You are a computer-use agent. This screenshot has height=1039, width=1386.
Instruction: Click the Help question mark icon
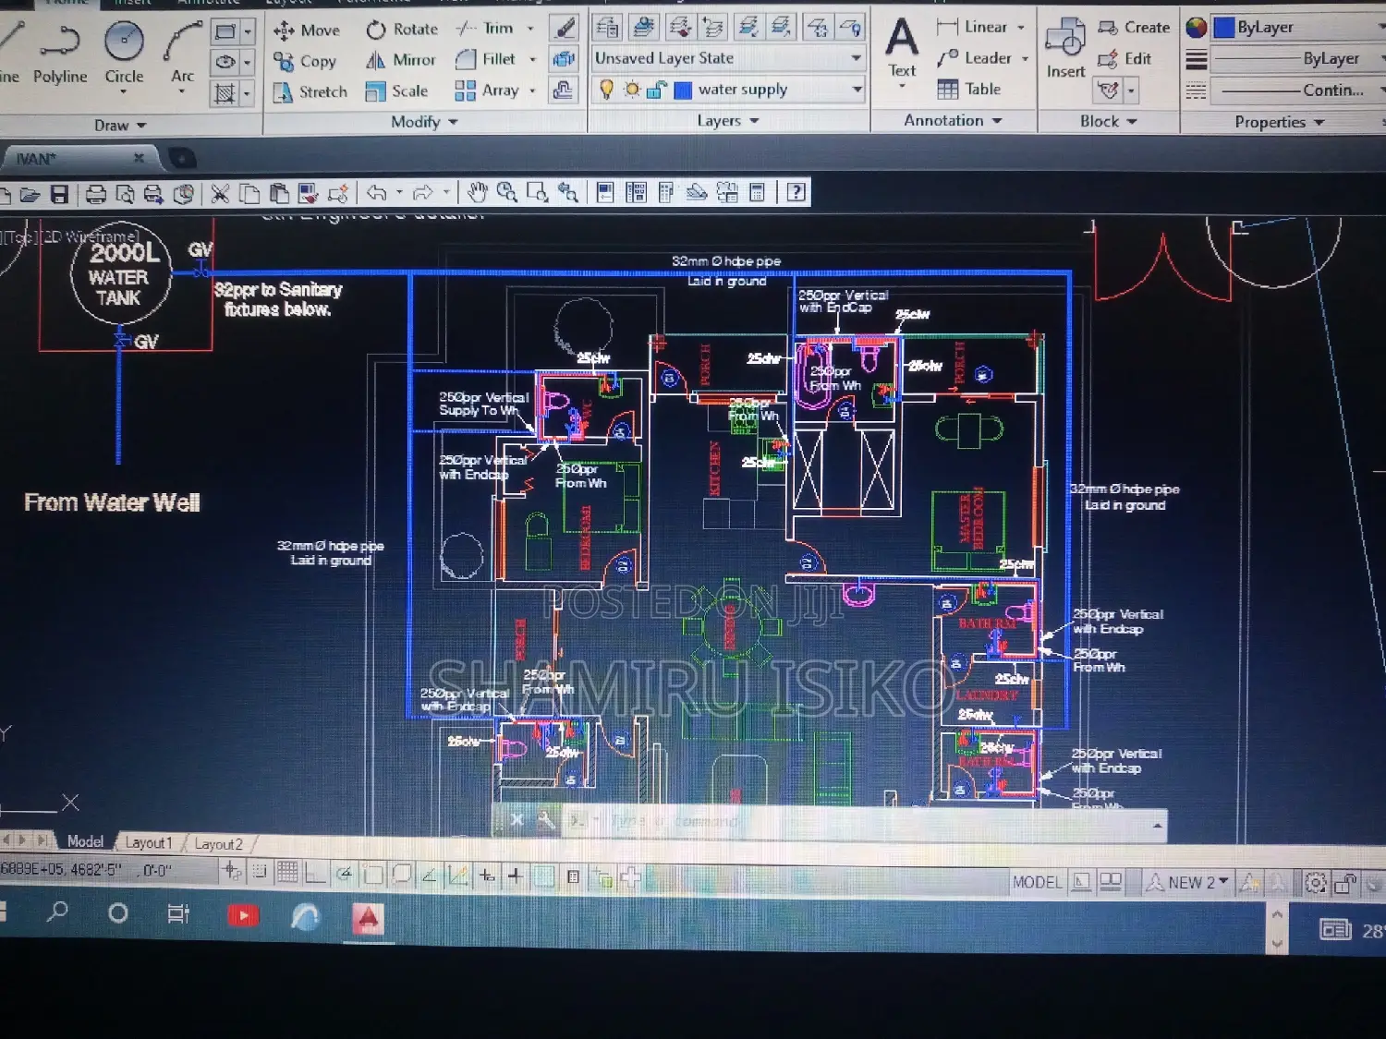point(796,192)
